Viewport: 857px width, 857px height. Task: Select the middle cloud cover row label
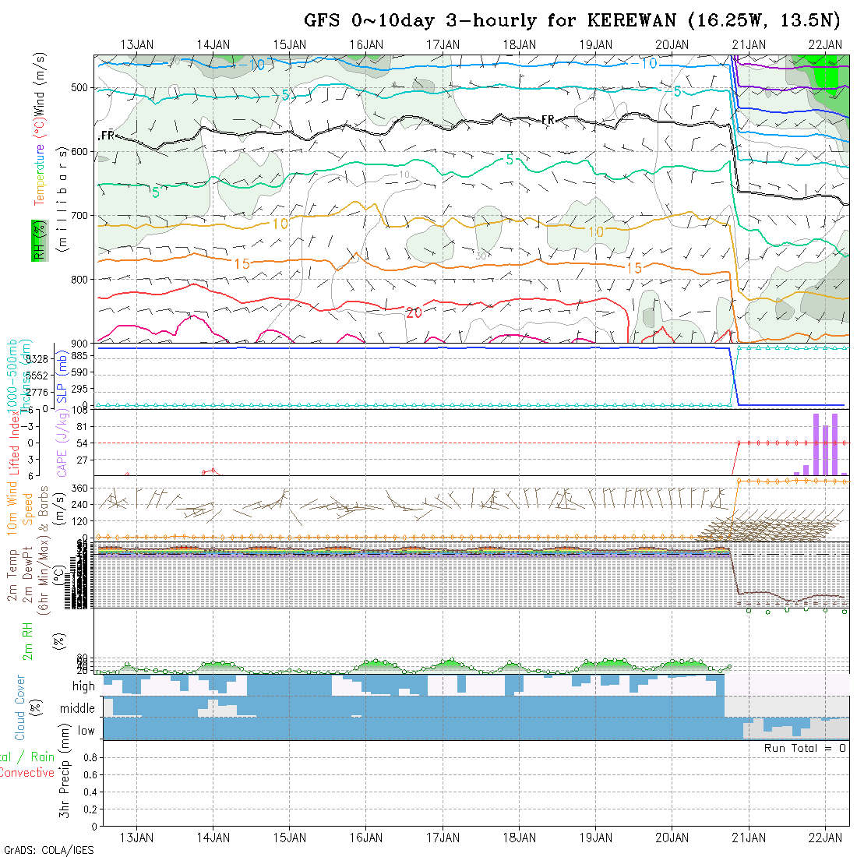pos(78,709)
